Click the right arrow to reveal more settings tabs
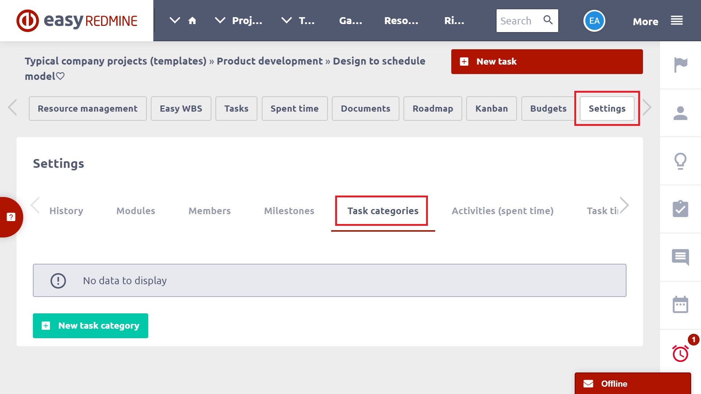This screenshot has height=394, width=701. (625, 205)
